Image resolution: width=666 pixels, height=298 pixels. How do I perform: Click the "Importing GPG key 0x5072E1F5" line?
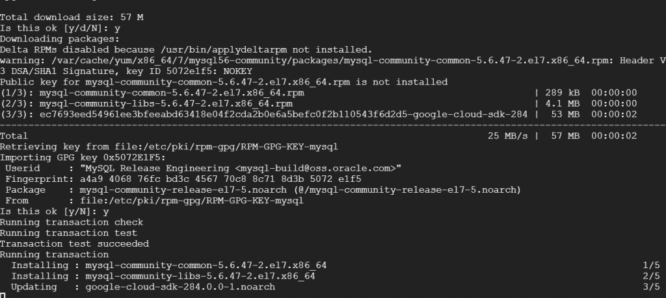click(83, 157)
